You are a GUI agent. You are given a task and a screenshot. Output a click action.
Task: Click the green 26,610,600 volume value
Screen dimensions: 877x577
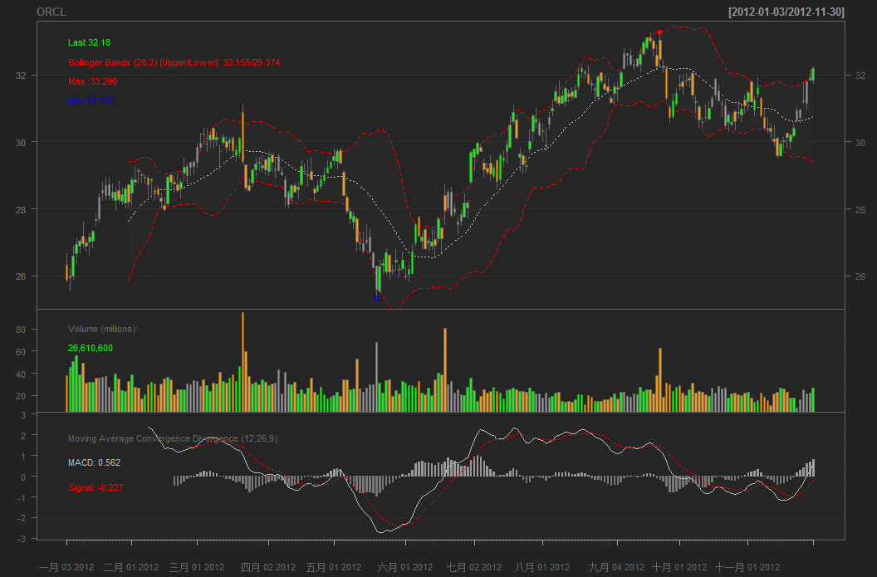click(91, 349)
